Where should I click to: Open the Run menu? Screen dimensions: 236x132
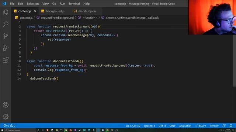click(62, 4)
